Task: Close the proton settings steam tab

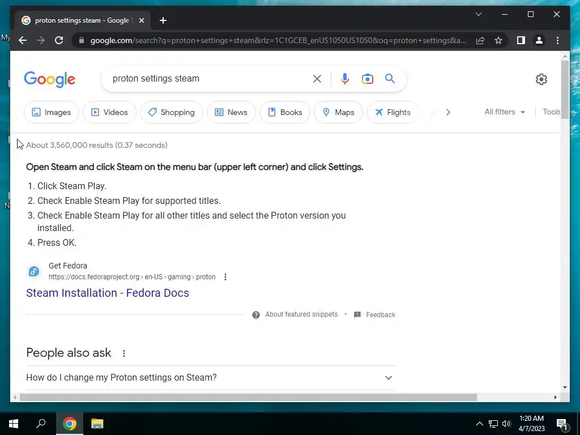Action: (x=141, y=20)
